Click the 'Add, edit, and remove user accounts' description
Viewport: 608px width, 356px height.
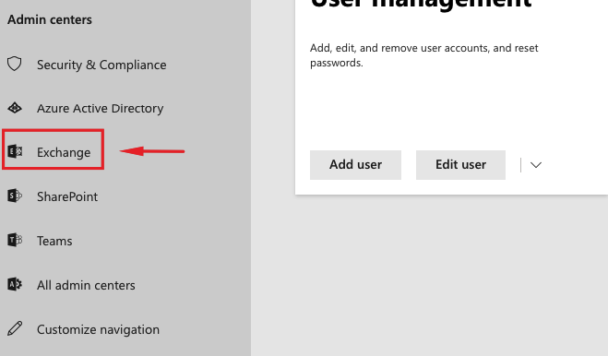[423, 55]
